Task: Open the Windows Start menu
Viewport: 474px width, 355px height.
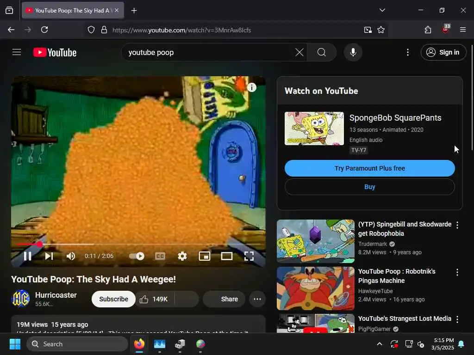Action: pos(15,344)
